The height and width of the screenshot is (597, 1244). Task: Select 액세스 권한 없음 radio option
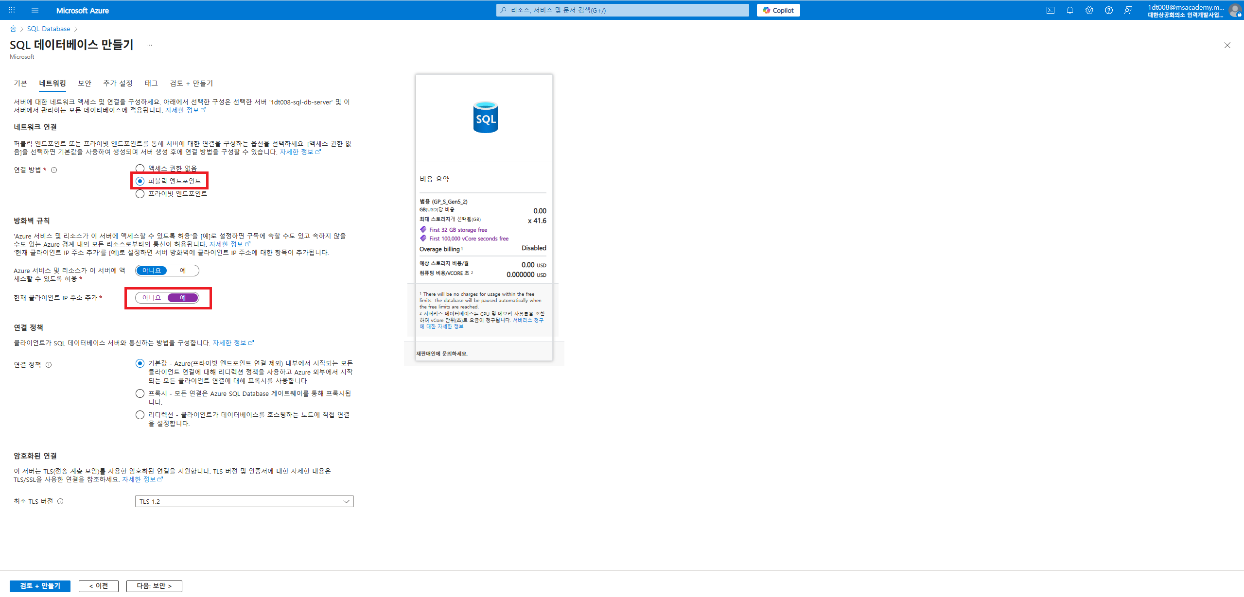[140, 168]
